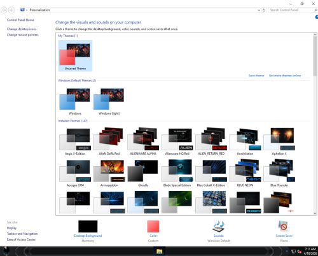Open the Color custom swatch
Viewport: 318px width, 256px height.
click(x=153, y=226)
